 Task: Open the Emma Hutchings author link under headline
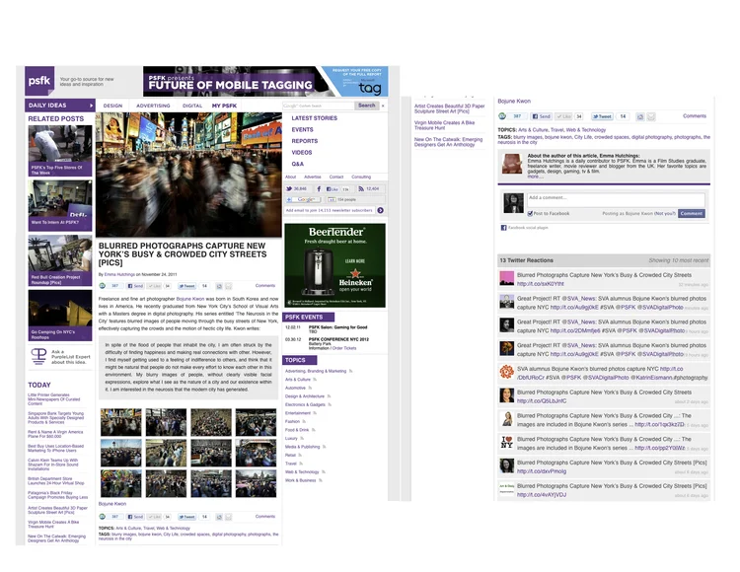[x=119, y=274]
